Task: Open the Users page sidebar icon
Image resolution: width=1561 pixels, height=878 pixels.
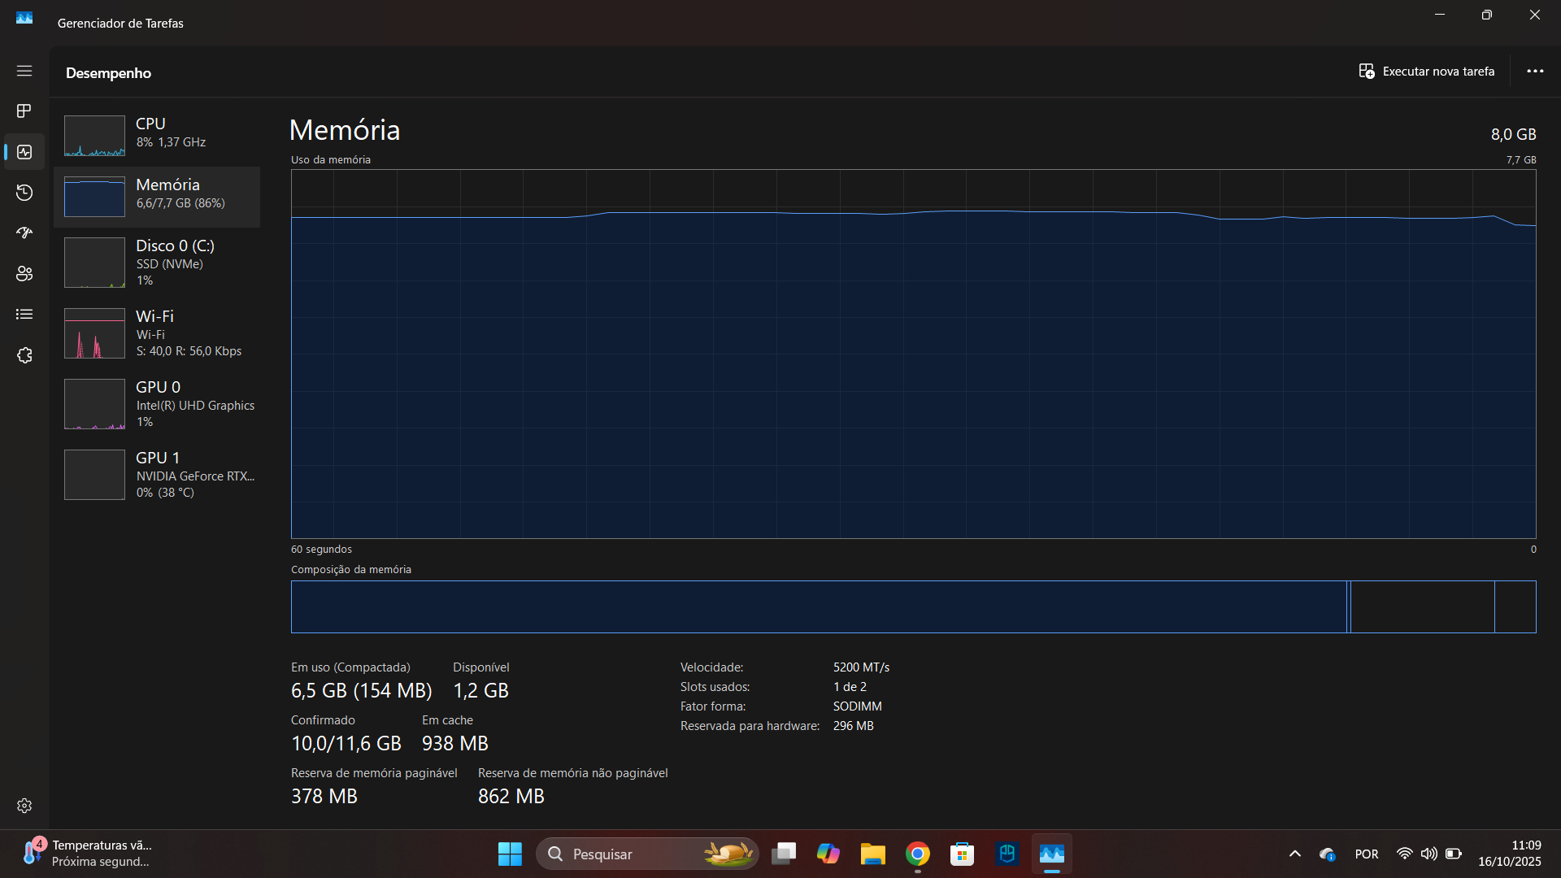Action: pyautogui.click(x=24, y=274)
